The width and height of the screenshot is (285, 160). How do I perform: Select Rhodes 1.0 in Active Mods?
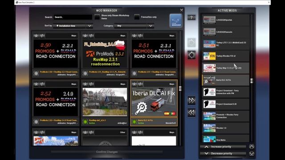pyautogui.click(x=226, y=128)
